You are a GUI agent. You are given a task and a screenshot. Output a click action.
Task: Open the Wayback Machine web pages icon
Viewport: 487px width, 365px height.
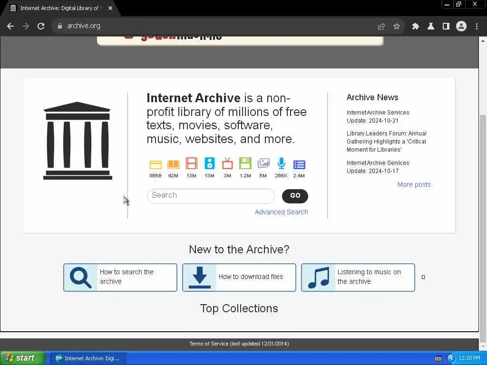(156, 164)
